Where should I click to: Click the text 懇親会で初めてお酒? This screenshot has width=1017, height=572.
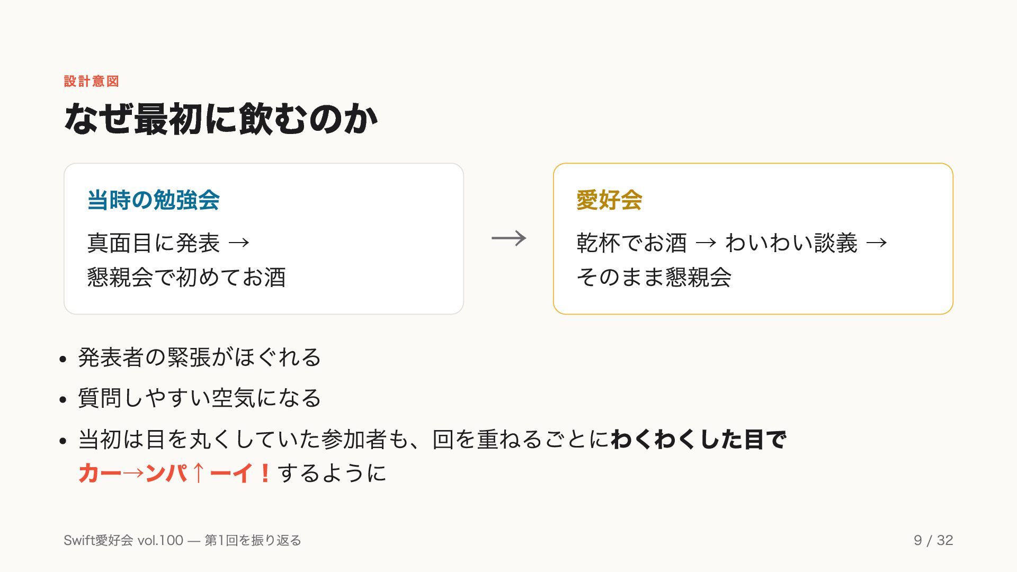click(x=186, y=278)
